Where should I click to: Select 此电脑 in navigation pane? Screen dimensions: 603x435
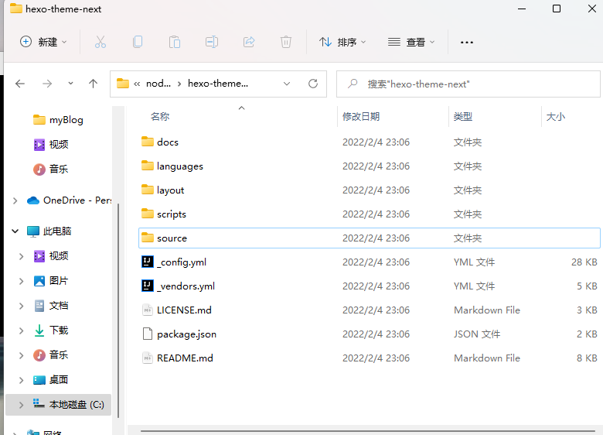tap(57, 231)
